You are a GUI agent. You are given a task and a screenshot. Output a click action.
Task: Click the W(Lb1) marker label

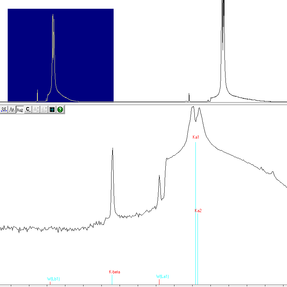tap(53, 279)
